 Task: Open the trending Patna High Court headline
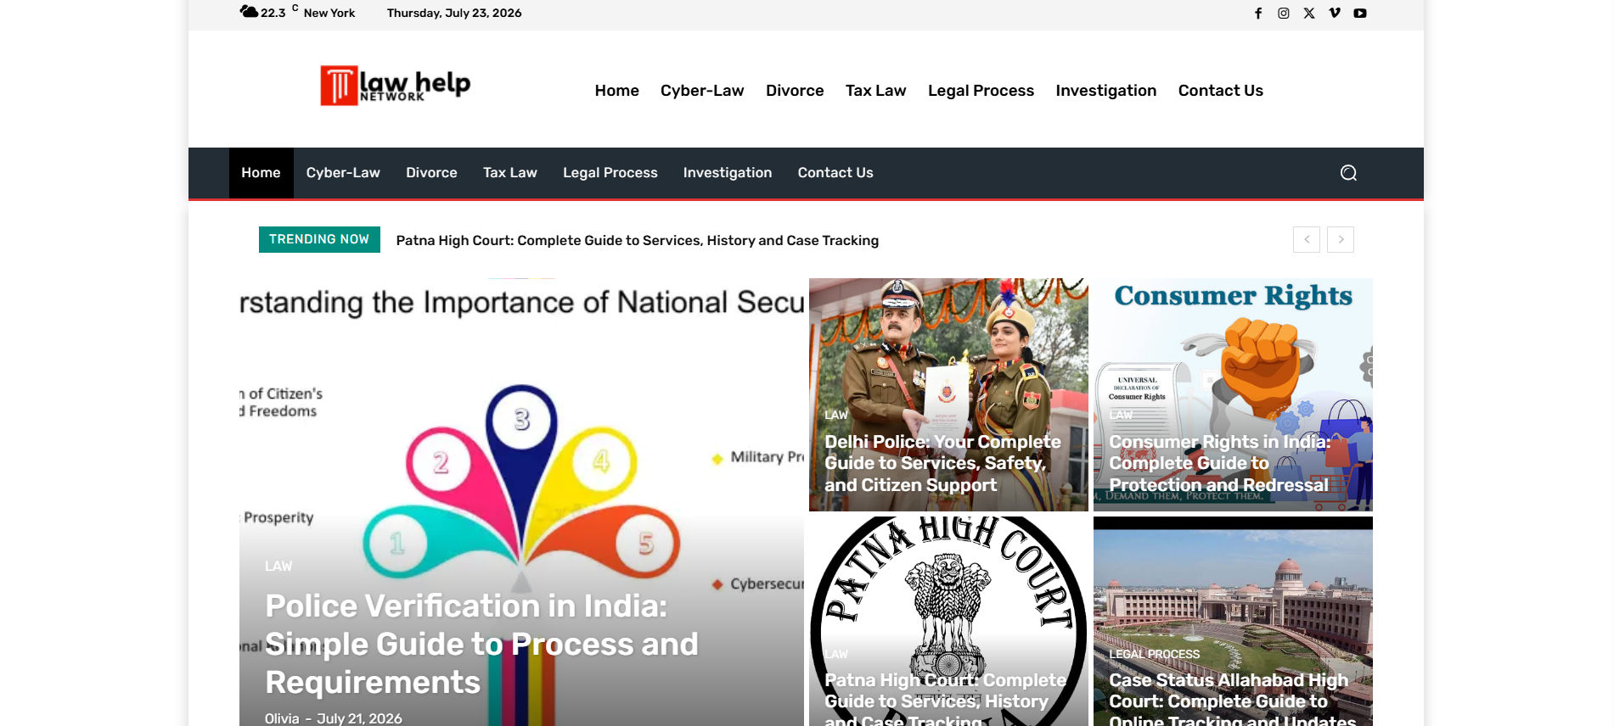coord(638,241)
